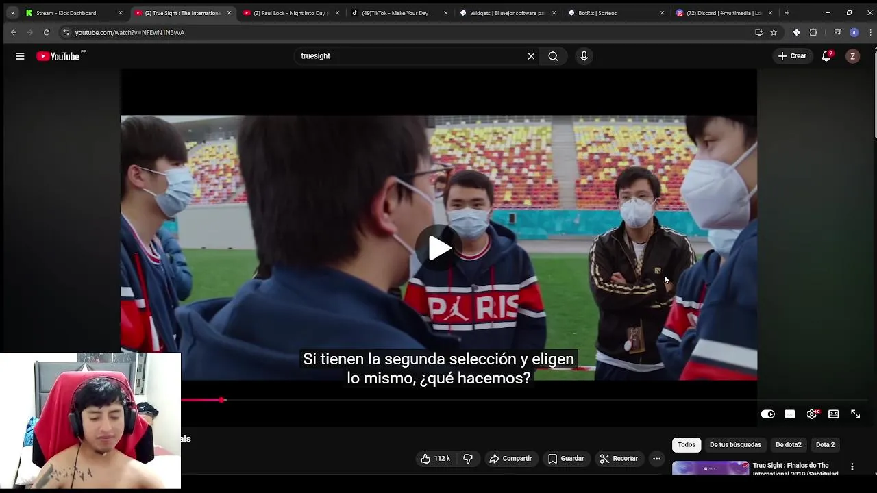Viewport: 877px width, 493px height.
Task: Bookmark this page with star icon
Action: tap(774, 32)
